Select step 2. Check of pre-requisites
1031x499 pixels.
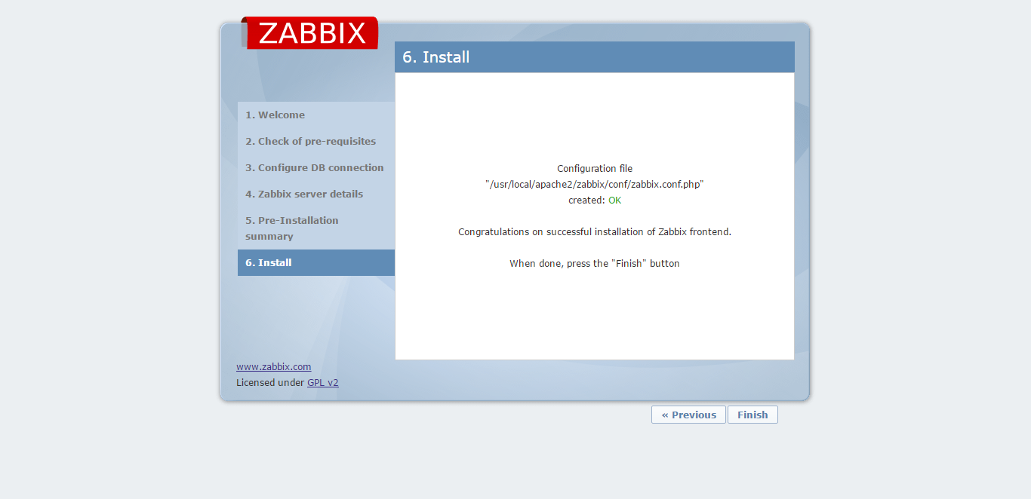tap(316, 142)
